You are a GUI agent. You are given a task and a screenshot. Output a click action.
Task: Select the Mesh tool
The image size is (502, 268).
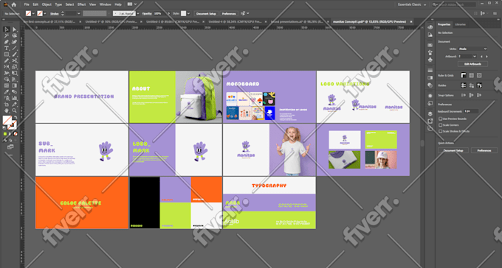coord(7,85)
